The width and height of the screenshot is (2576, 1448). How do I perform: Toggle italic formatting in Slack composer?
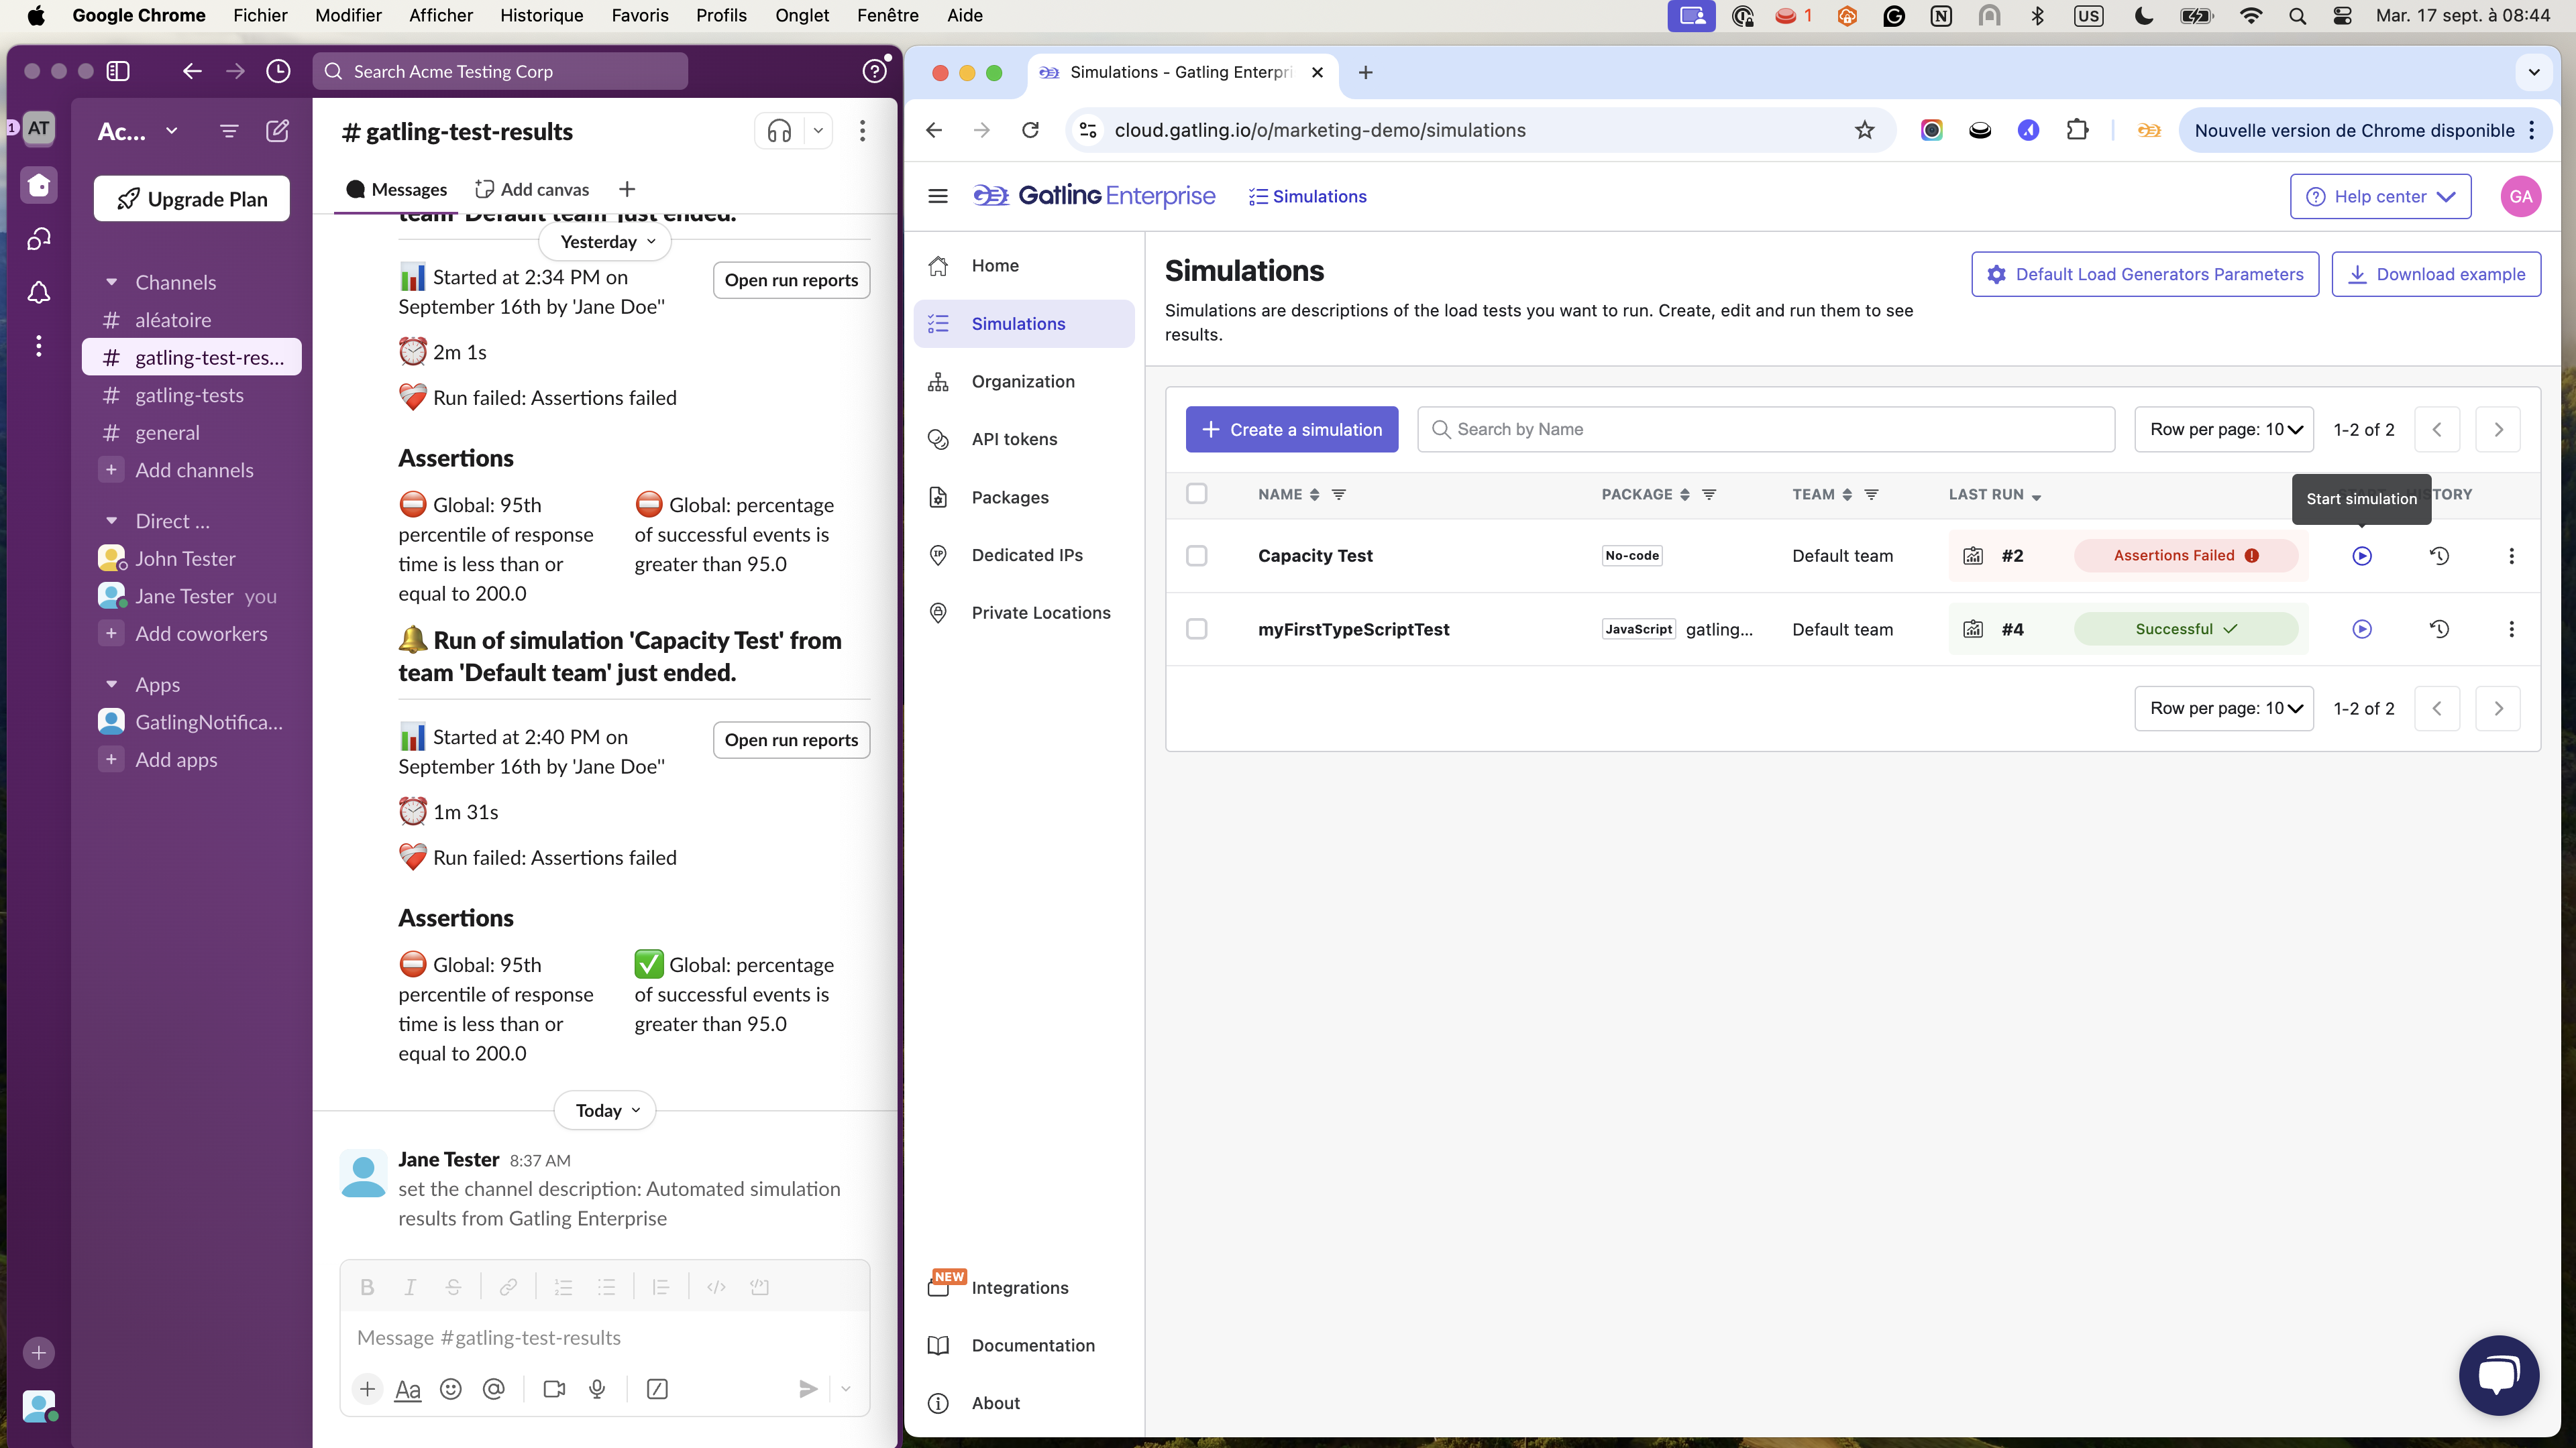(410, 1287)
